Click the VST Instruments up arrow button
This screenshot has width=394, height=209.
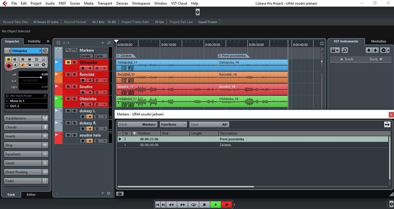(x=369, y=50)
